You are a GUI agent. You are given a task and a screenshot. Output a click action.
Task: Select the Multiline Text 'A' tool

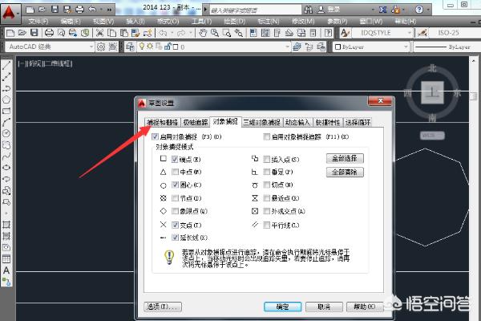pyautogui.click(x=6, y=270)
